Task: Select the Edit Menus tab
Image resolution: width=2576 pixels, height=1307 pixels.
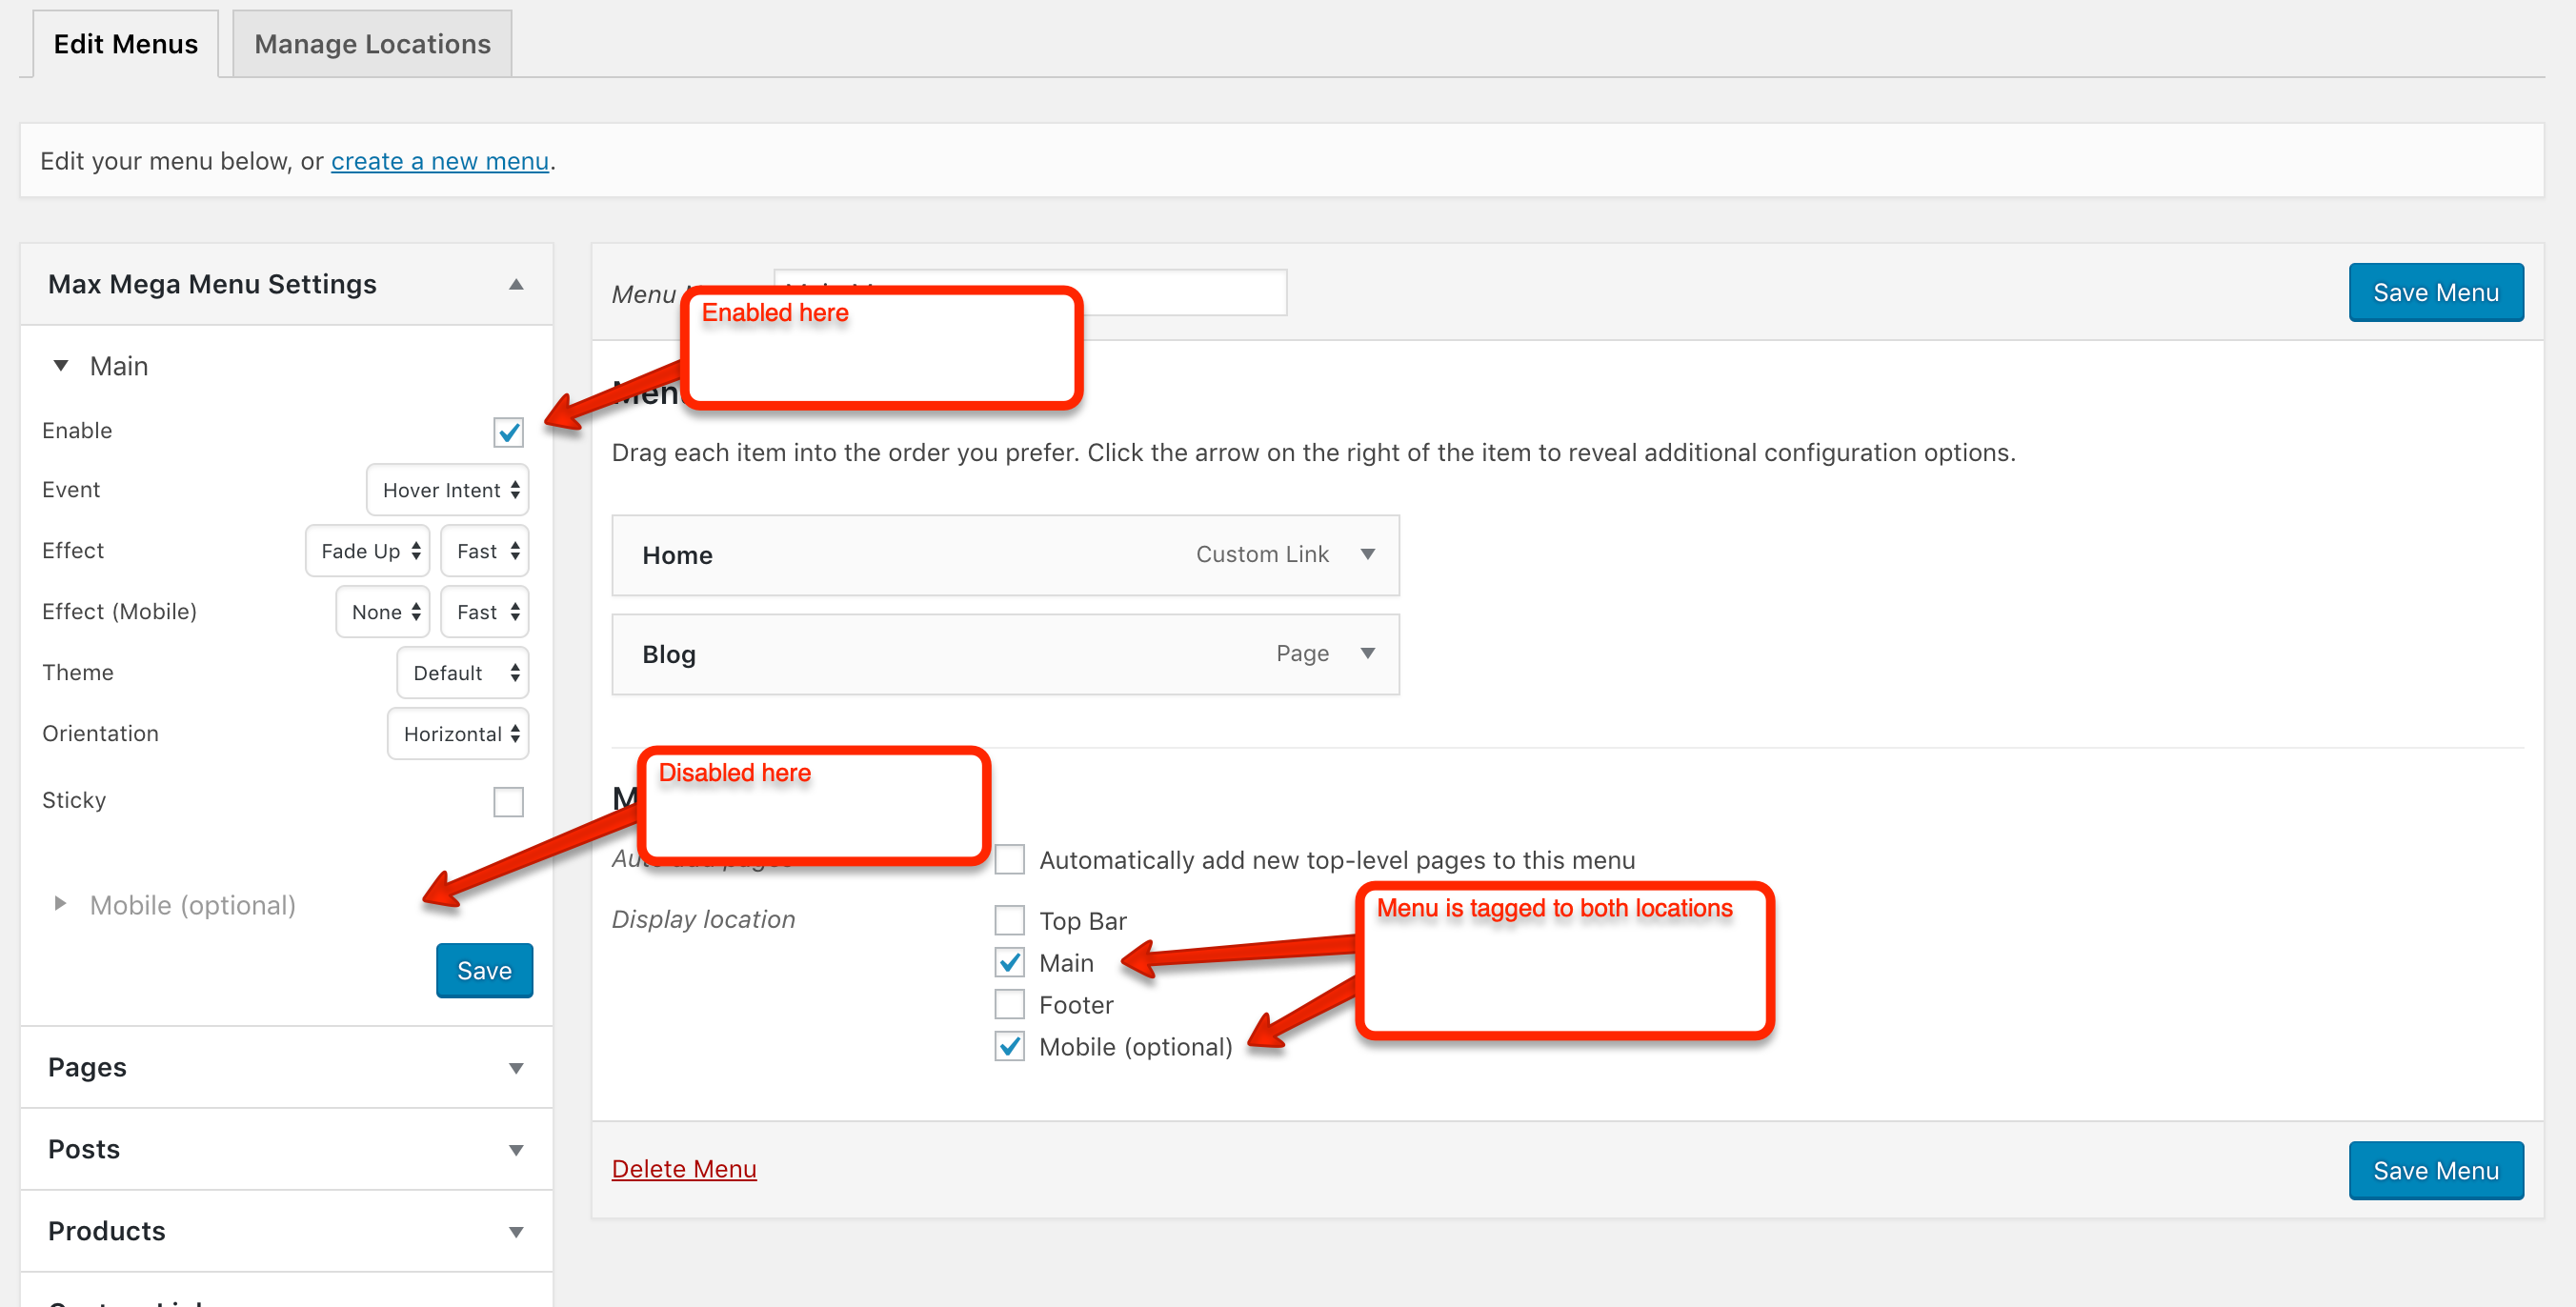Action: [x=126, y=44]
